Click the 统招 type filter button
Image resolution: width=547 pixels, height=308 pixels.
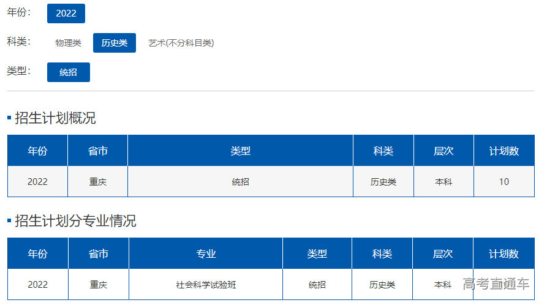coord(68,72)
